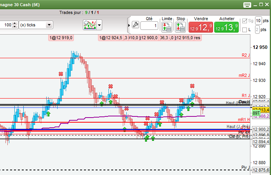Close the chart window
Viewport: 271px width, 175px height.
267,5
